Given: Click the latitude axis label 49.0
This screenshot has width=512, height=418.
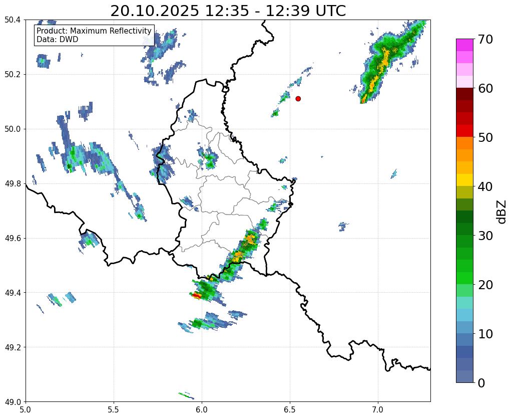Looking at the screenshot, I should [x=13, y=401].
